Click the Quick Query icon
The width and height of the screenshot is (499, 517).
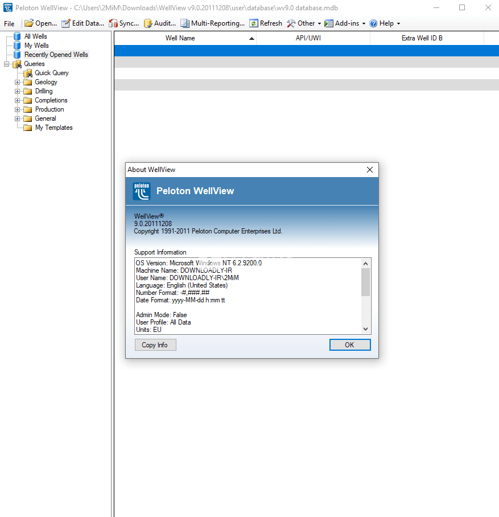click(x=28, y=73)
